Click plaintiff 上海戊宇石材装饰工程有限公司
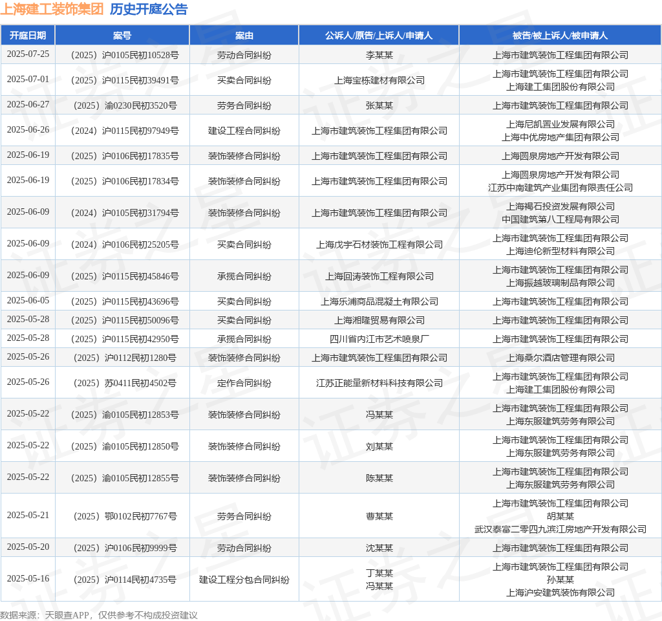This screenshot has width=662, height=621. [379, 245]
